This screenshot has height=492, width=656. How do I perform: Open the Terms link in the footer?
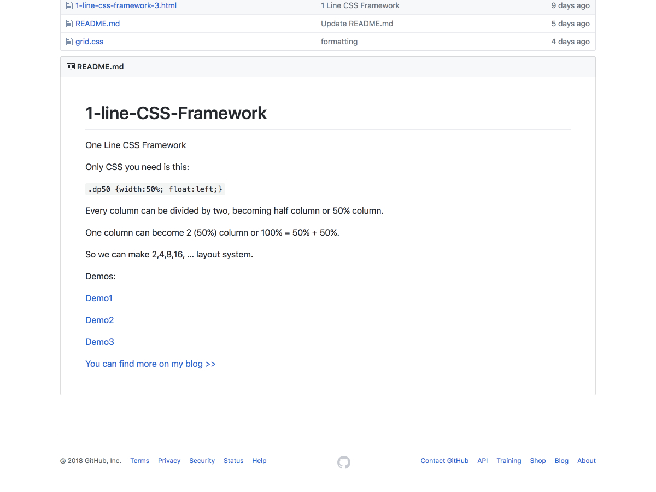pyautogui.click(x=139, y=461)
